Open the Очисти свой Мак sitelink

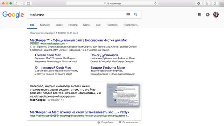pos(48,55)
